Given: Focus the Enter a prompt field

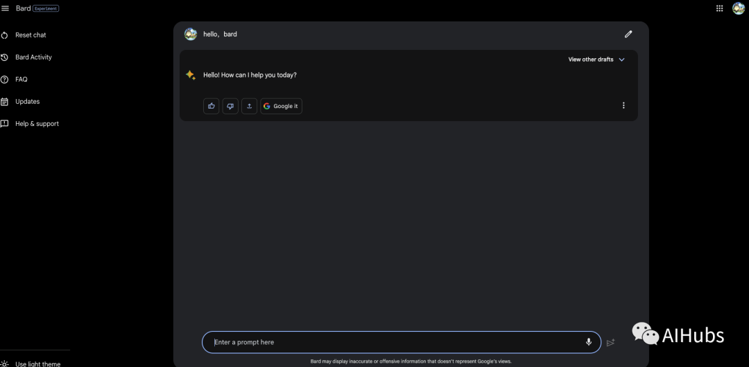Looking at the screenshot, I should point(395,342).
